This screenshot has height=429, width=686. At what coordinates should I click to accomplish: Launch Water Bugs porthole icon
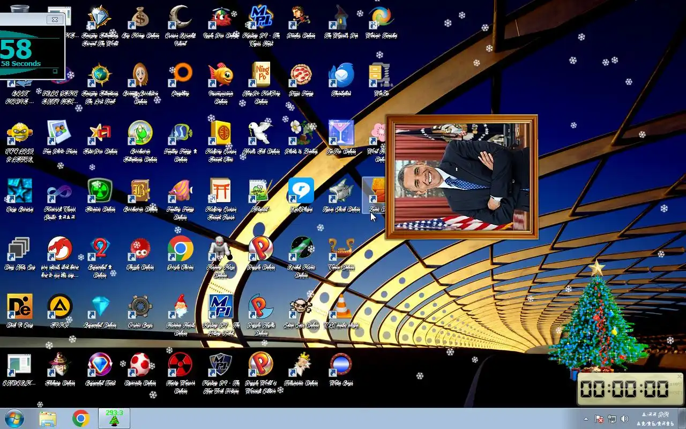click(x=341, y=365)
